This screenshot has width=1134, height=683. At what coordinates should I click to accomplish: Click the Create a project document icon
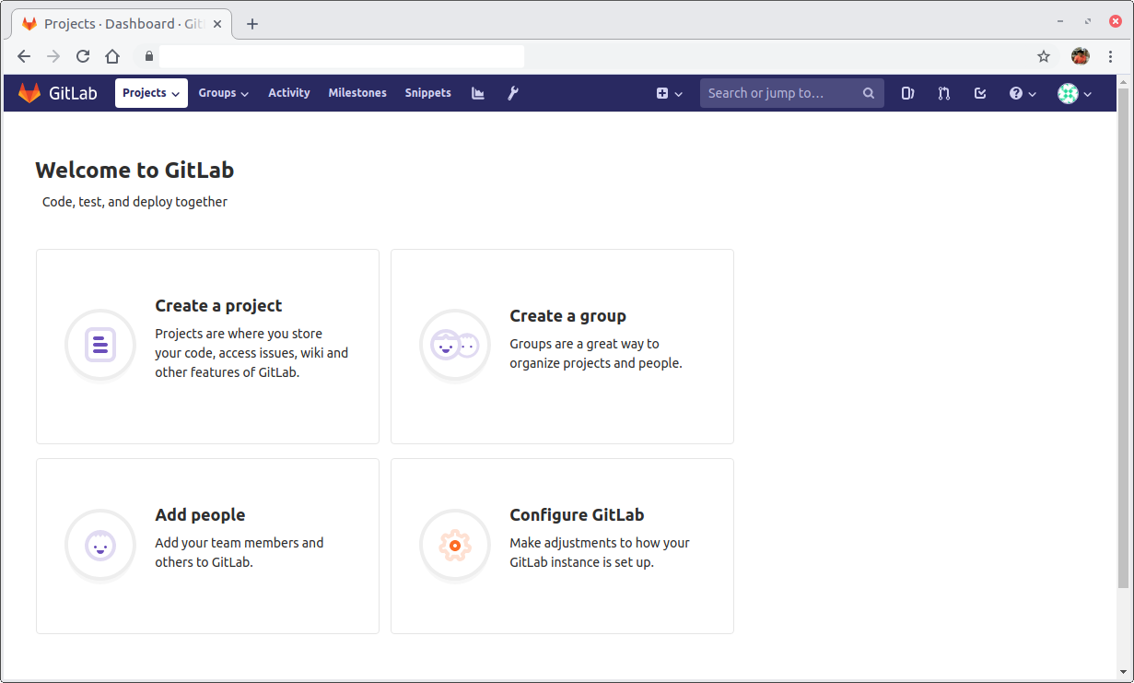coord(100,345)
